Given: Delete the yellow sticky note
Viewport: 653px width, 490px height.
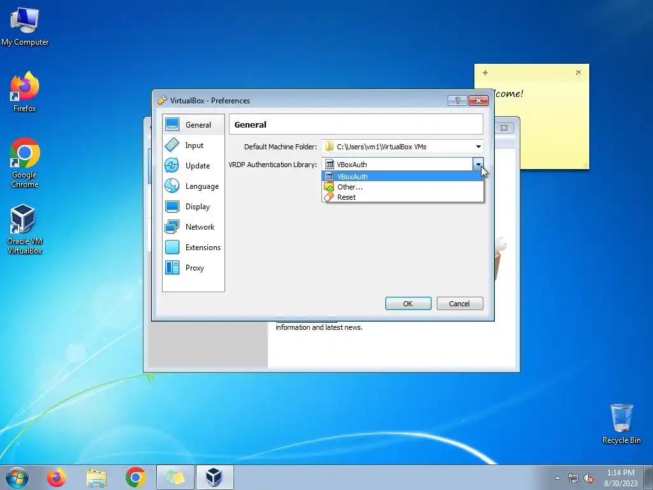Looking at the screenshot, I should tap(578, 73).
